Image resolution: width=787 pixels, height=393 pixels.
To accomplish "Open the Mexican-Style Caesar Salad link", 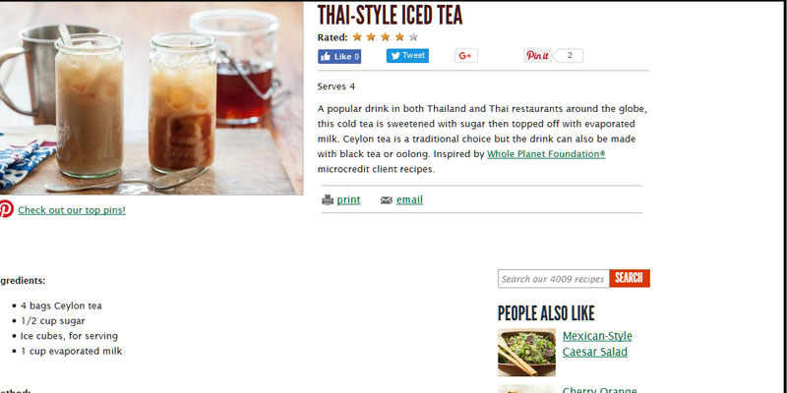I will 597,344.
